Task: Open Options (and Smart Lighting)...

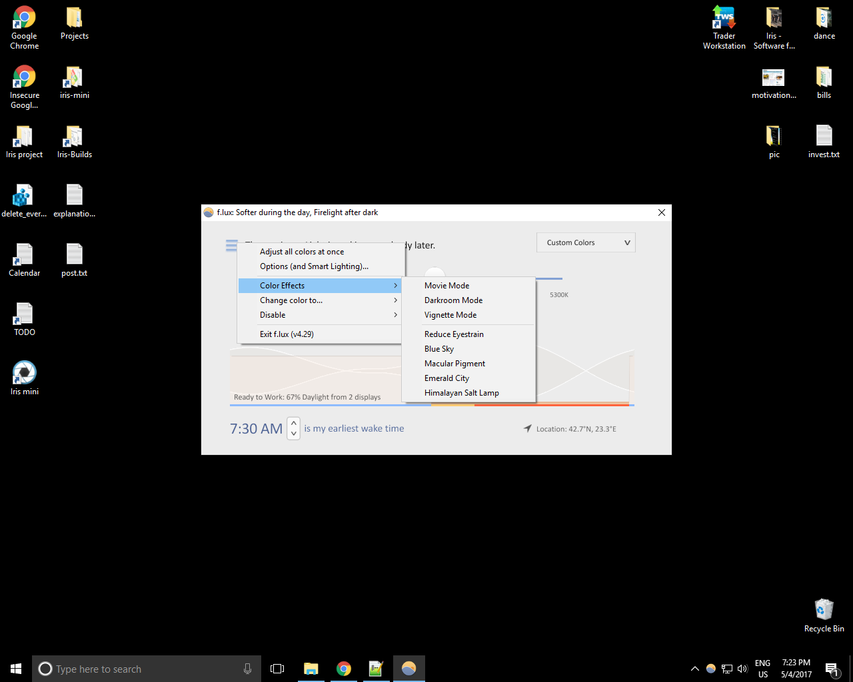Action: point(320,266)
